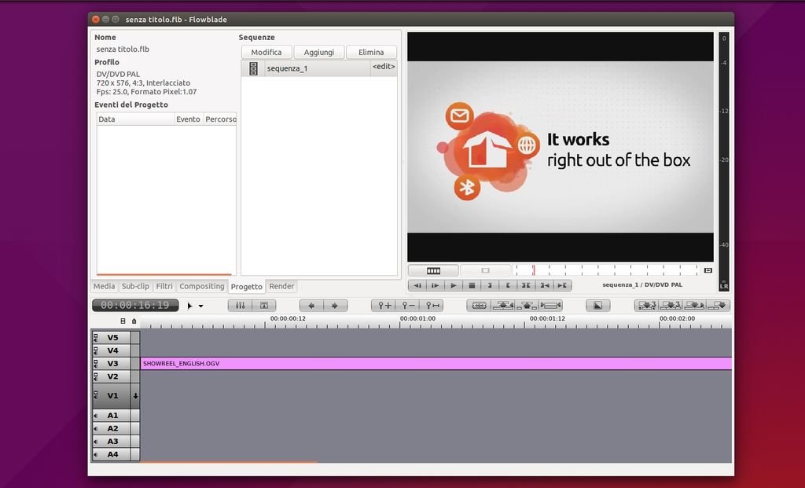
Task: Click the Stop playback button
Action: pyautogui.click(x=472, y=285)
